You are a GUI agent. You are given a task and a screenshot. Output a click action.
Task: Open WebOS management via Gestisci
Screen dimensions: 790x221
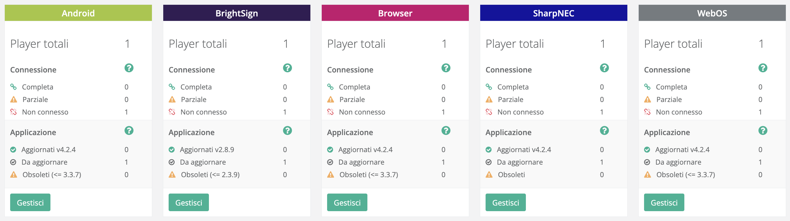[x=664, y=202]
